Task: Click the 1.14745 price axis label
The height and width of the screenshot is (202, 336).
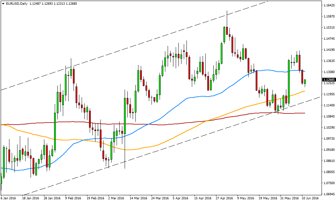Action: pyautogui.click(x=329, y=39)
